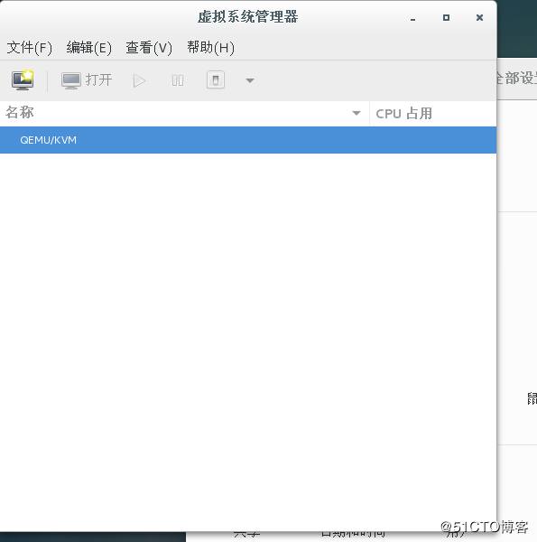Sort by the 名称 column header
The image size is (537, 542).
point(185,113)
